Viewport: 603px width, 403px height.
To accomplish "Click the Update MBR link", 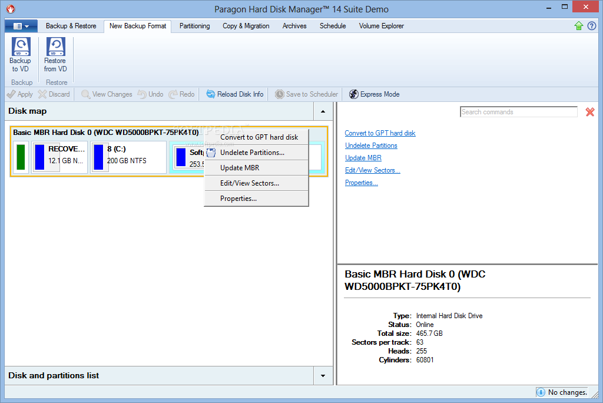I will (363, 158).
